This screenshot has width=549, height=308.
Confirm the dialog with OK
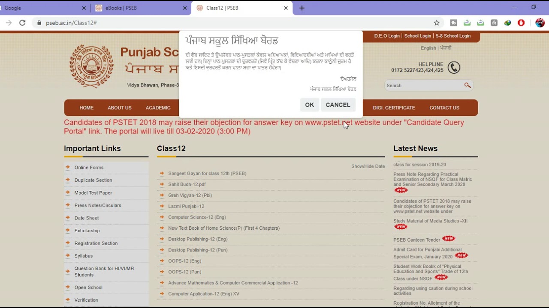[x=310, y=105]
